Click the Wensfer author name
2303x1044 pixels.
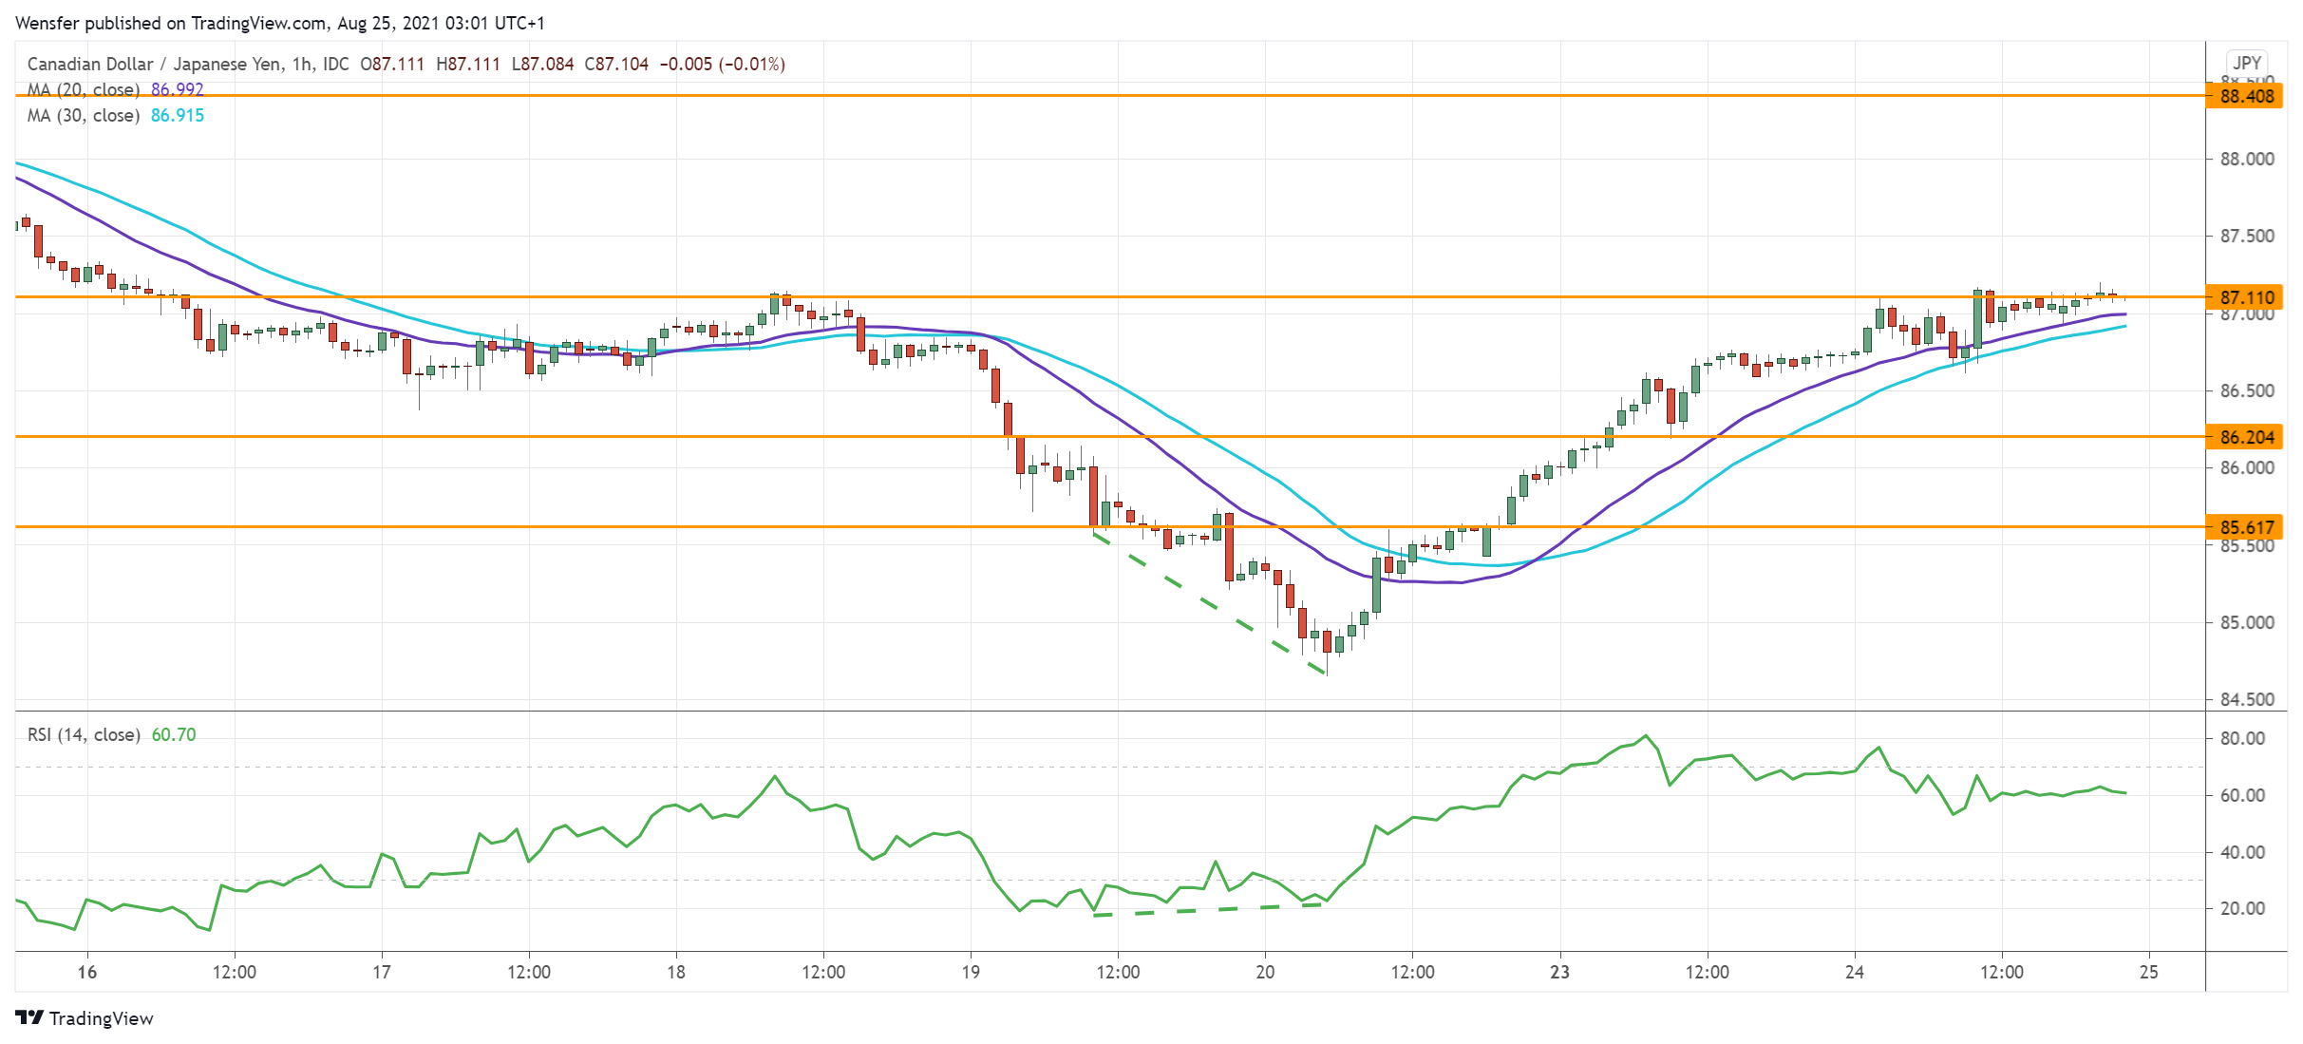pyautogui.click(x=47, y=23)
